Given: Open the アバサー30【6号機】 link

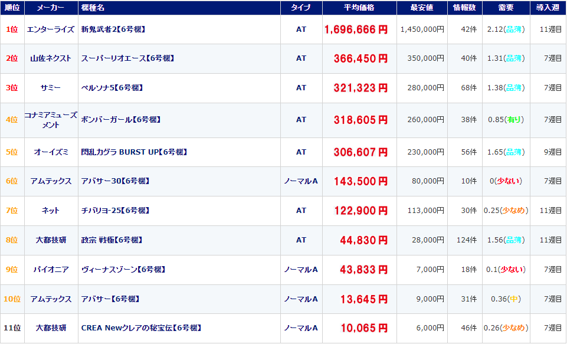Looking at the screenshot, I should [116, 181].
